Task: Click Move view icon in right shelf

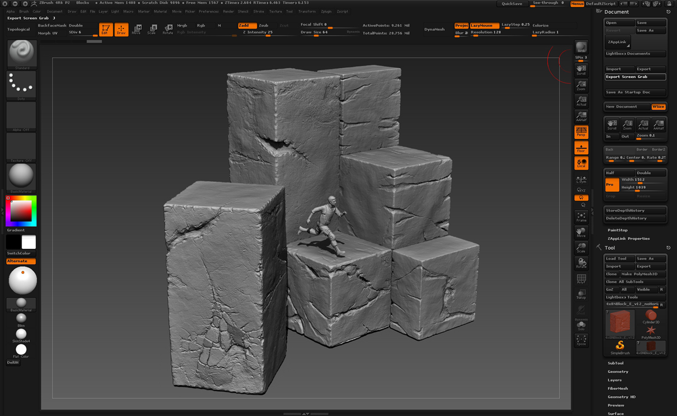Action: tap(581, 232)
